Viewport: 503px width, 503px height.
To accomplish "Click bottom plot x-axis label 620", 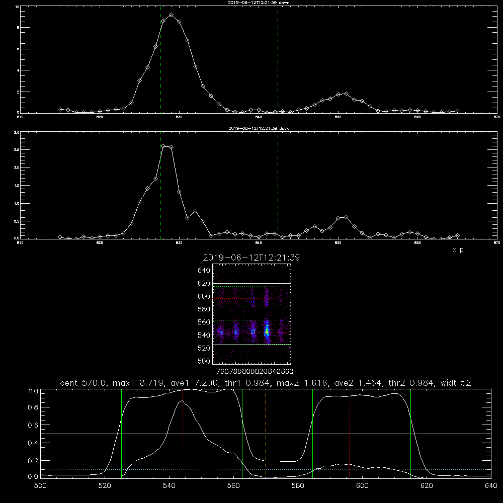I will point(427,485).
